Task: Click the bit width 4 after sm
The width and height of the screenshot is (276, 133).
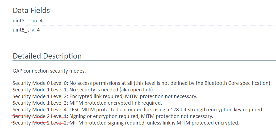Action: click(41, 21)
